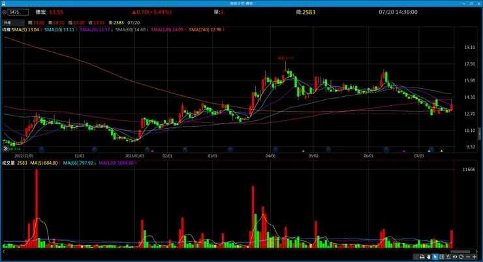
Task: Click month marker after 2022/11/01
Action: [42, 150]
